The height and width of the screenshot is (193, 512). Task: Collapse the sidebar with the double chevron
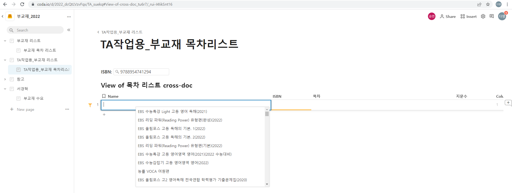[x=69, y=30]
